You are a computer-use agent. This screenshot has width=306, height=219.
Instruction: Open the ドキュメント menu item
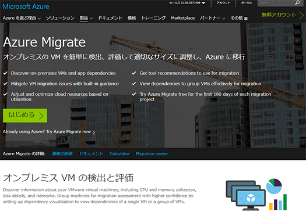[x=110, y=18]
